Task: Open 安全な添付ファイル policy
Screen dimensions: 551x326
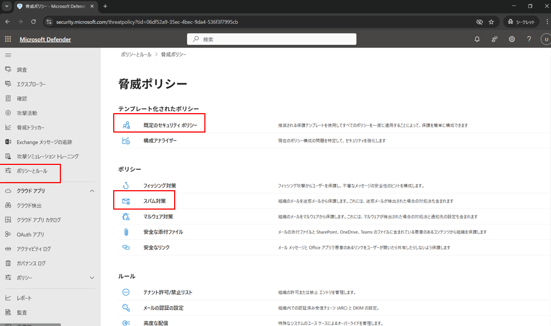Action: (x=163, y=232)
